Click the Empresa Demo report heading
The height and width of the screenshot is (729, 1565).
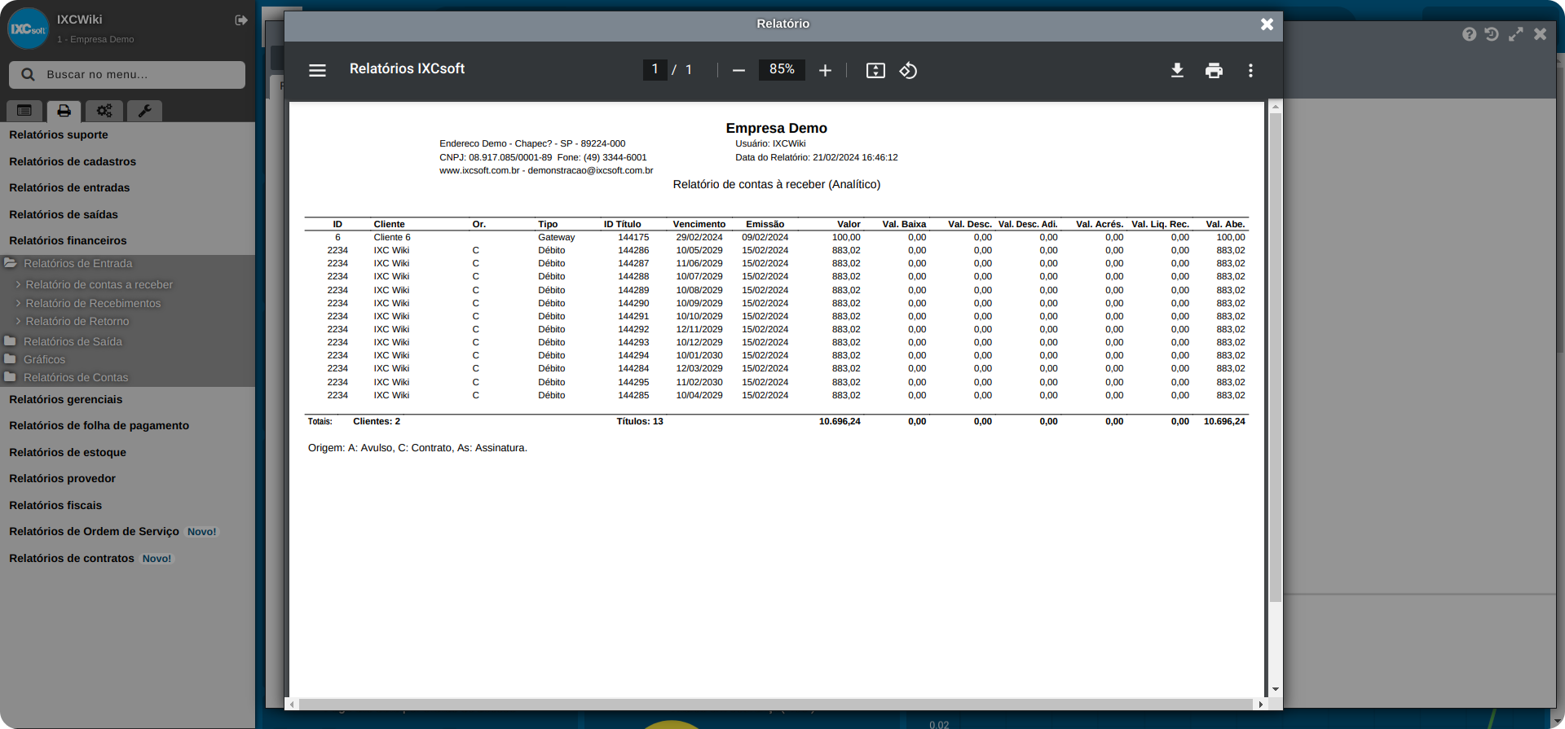[x=776, y=129]
